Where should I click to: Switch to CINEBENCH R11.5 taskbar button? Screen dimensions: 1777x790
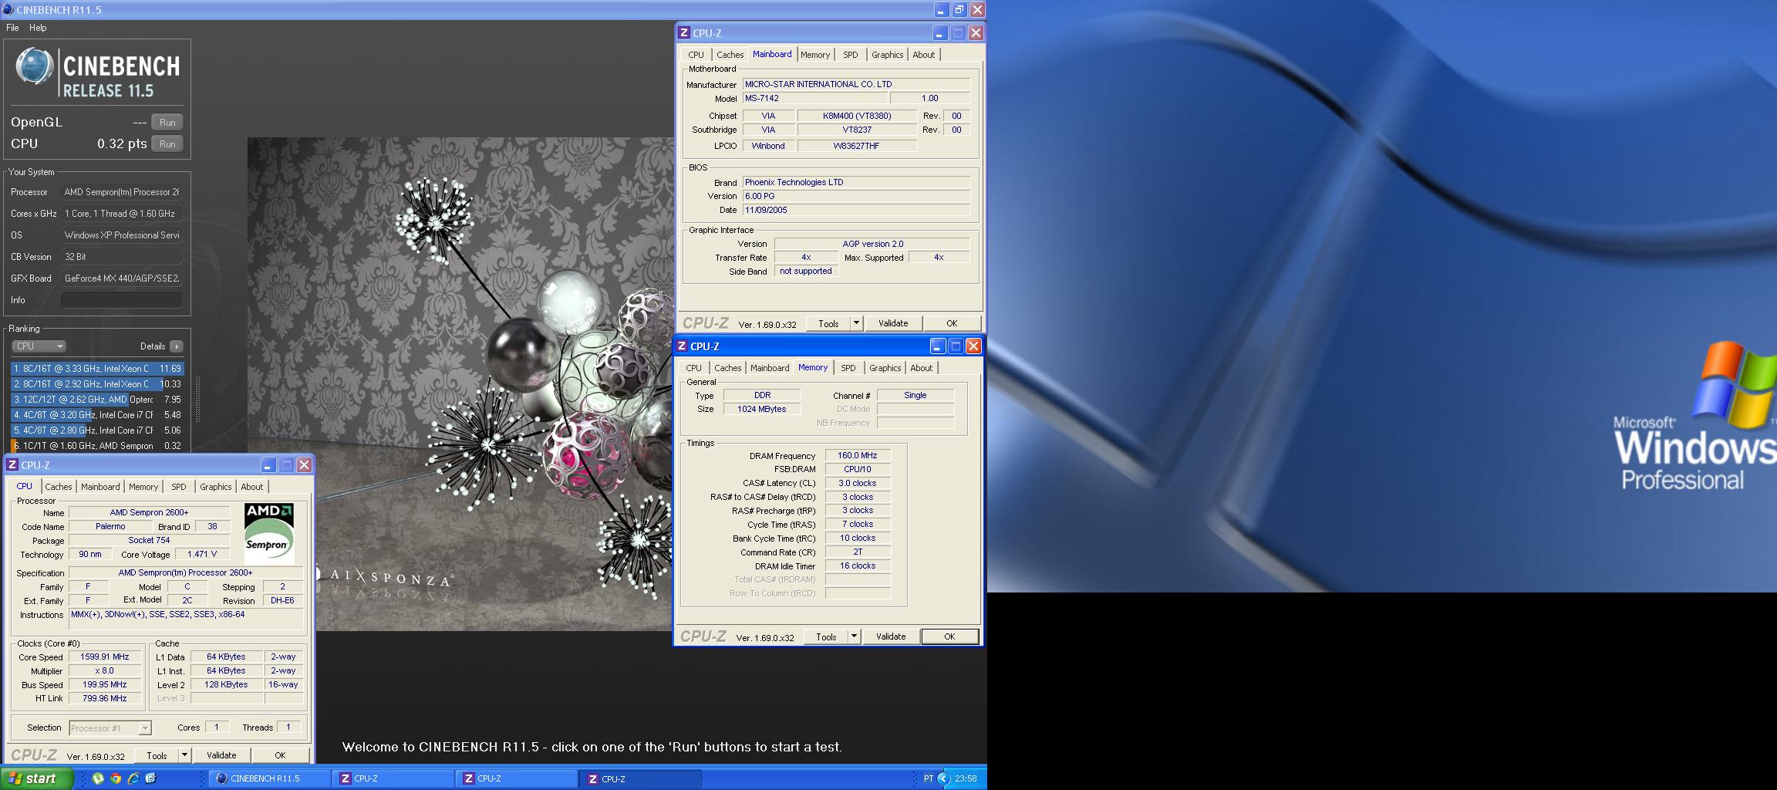coord(269,778)
